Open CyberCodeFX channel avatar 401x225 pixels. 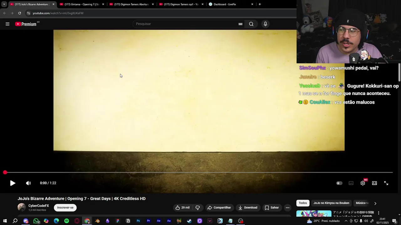[22, 207]
